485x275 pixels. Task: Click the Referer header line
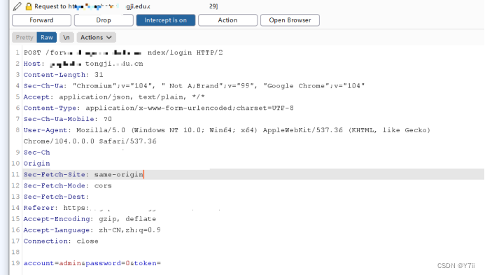57,208
